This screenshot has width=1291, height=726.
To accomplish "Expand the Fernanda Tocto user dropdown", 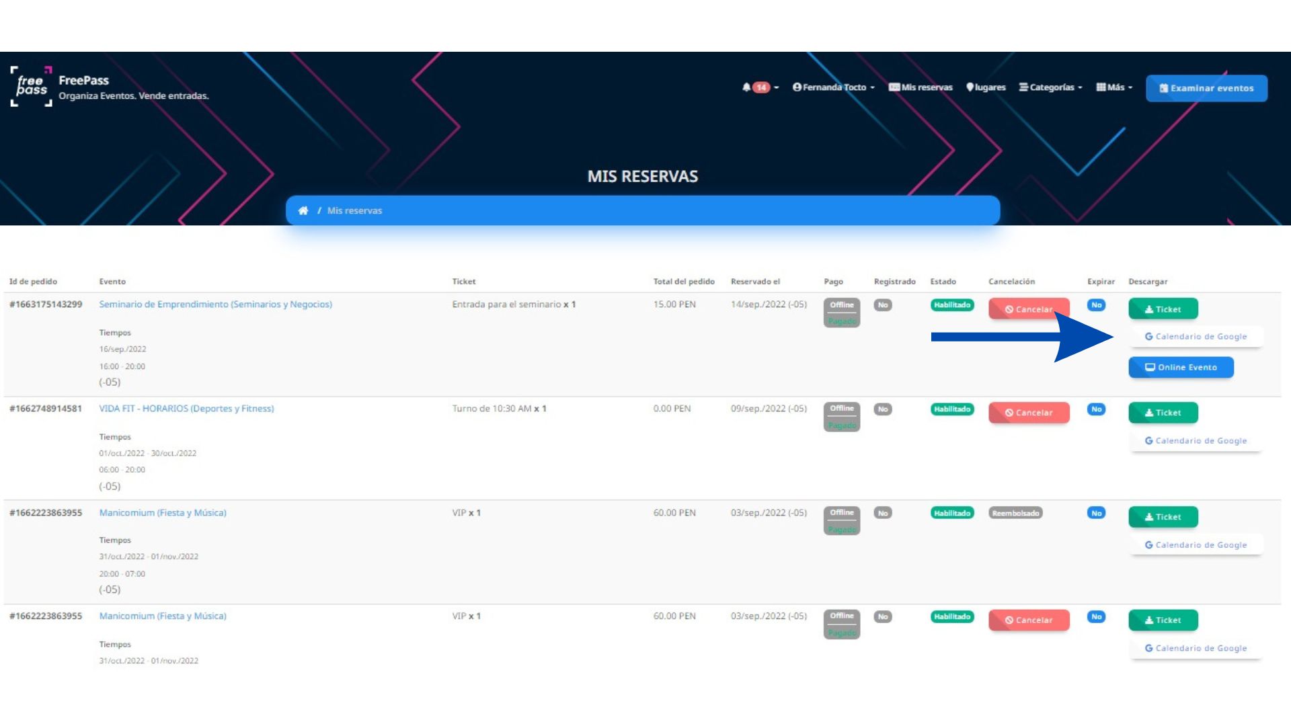I will [833, 87].
